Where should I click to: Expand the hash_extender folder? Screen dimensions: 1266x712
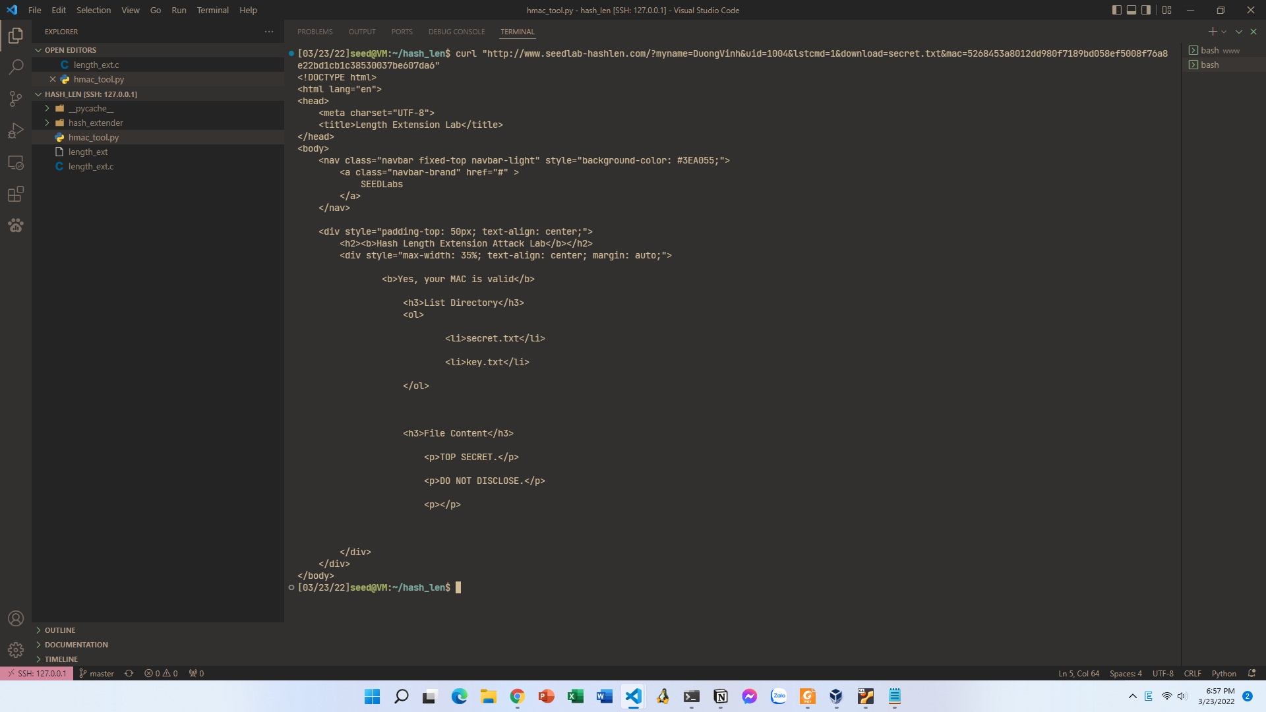coord(95,123)
